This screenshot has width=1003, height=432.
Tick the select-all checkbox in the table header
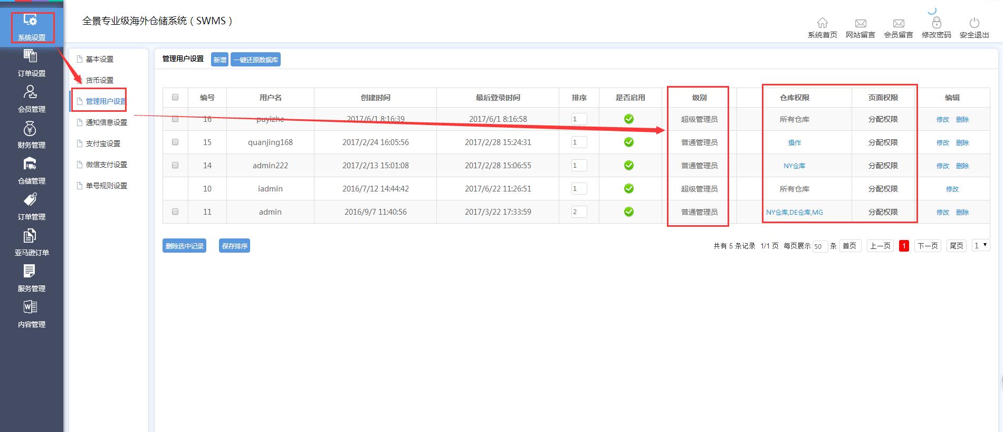click(175, 97)
